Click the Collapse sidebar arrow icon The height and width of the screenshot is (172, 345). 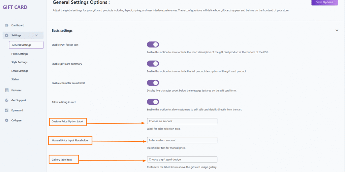pyautogui.click(x=7, y=121)
